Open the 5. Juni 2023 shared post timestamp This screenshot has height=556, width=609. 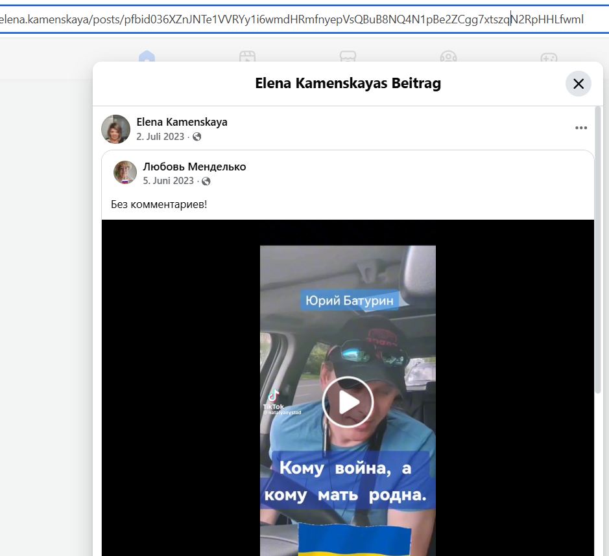coord(168,181)
